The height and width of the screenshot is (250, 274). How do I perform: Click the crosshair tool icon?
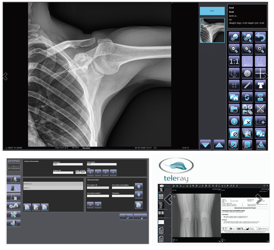coord(260,73)
